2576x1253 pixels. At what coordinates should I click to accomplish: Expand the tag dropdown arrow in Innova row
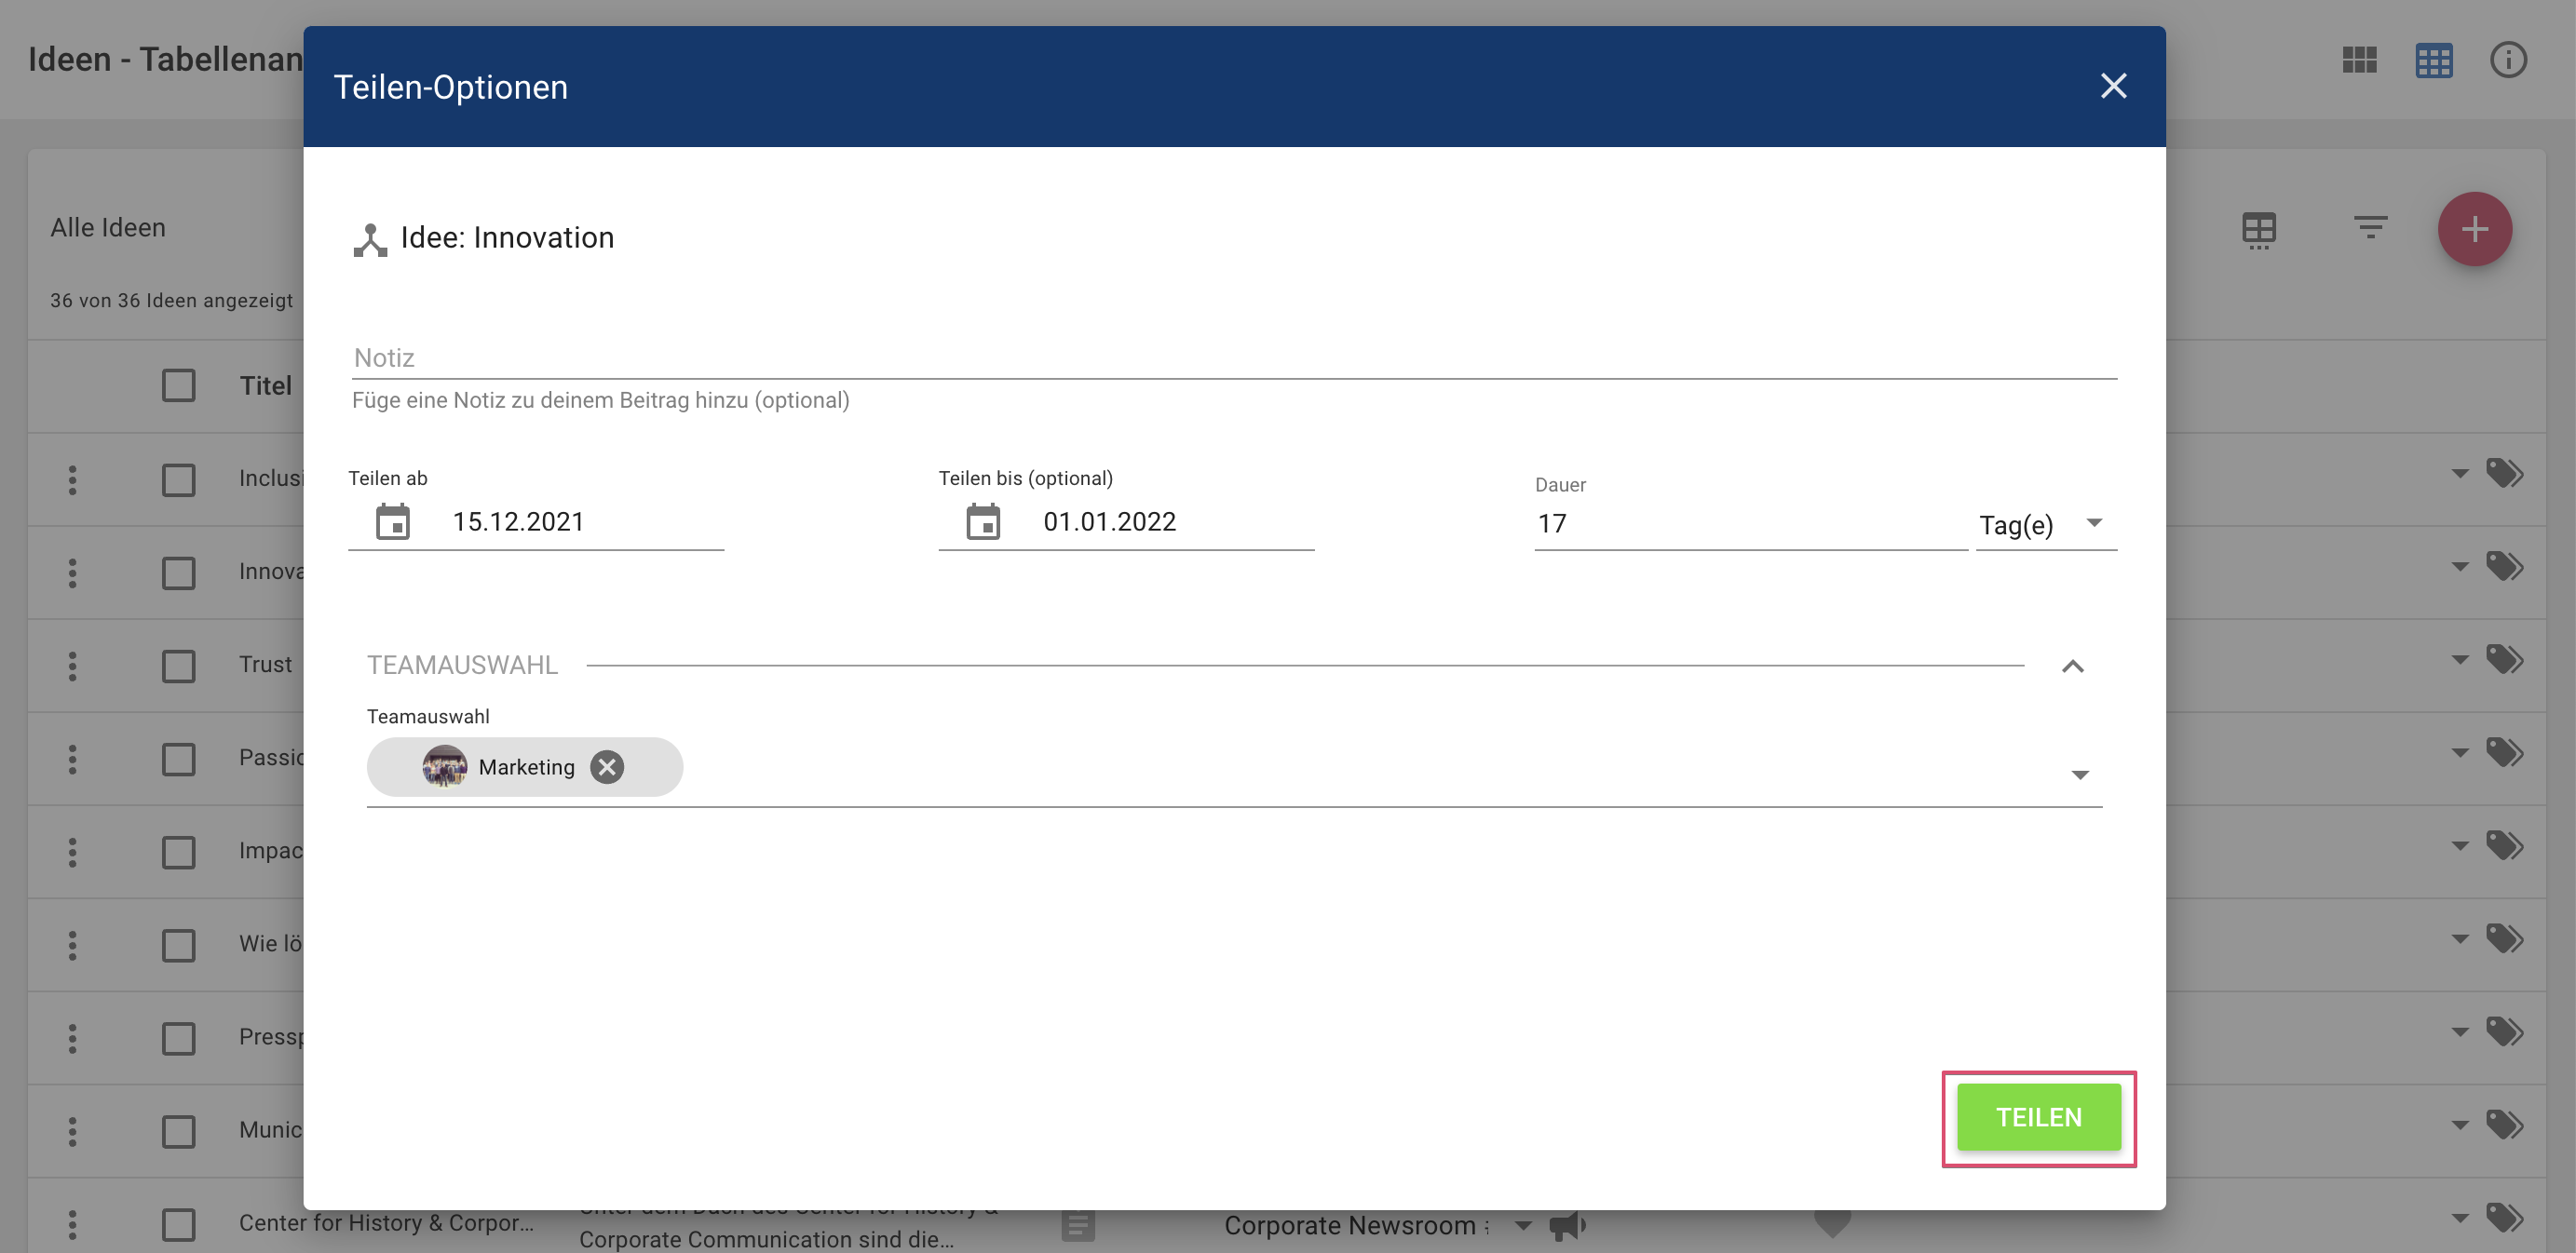[x=2460, y=566]
